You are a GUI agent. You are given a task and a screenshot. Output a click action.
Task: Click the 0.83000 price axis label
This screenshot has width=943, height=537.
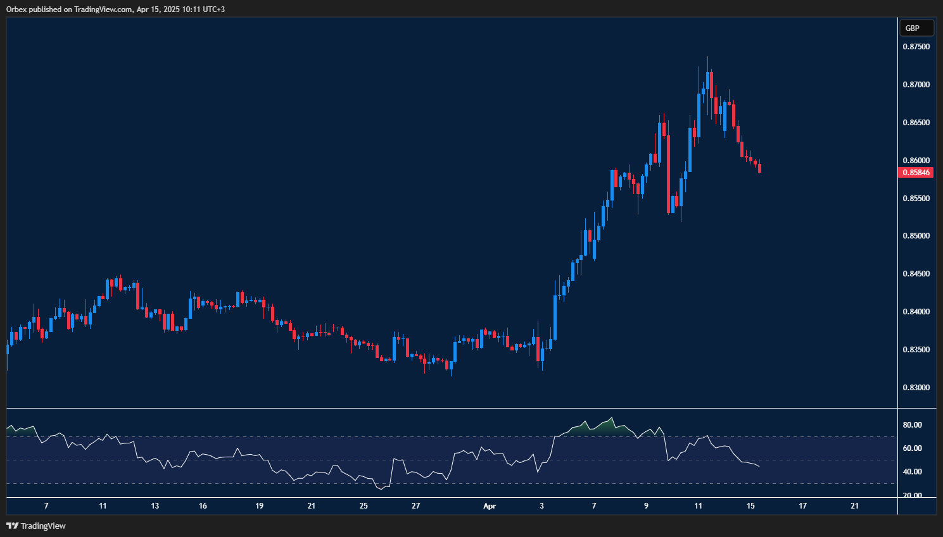916,387
